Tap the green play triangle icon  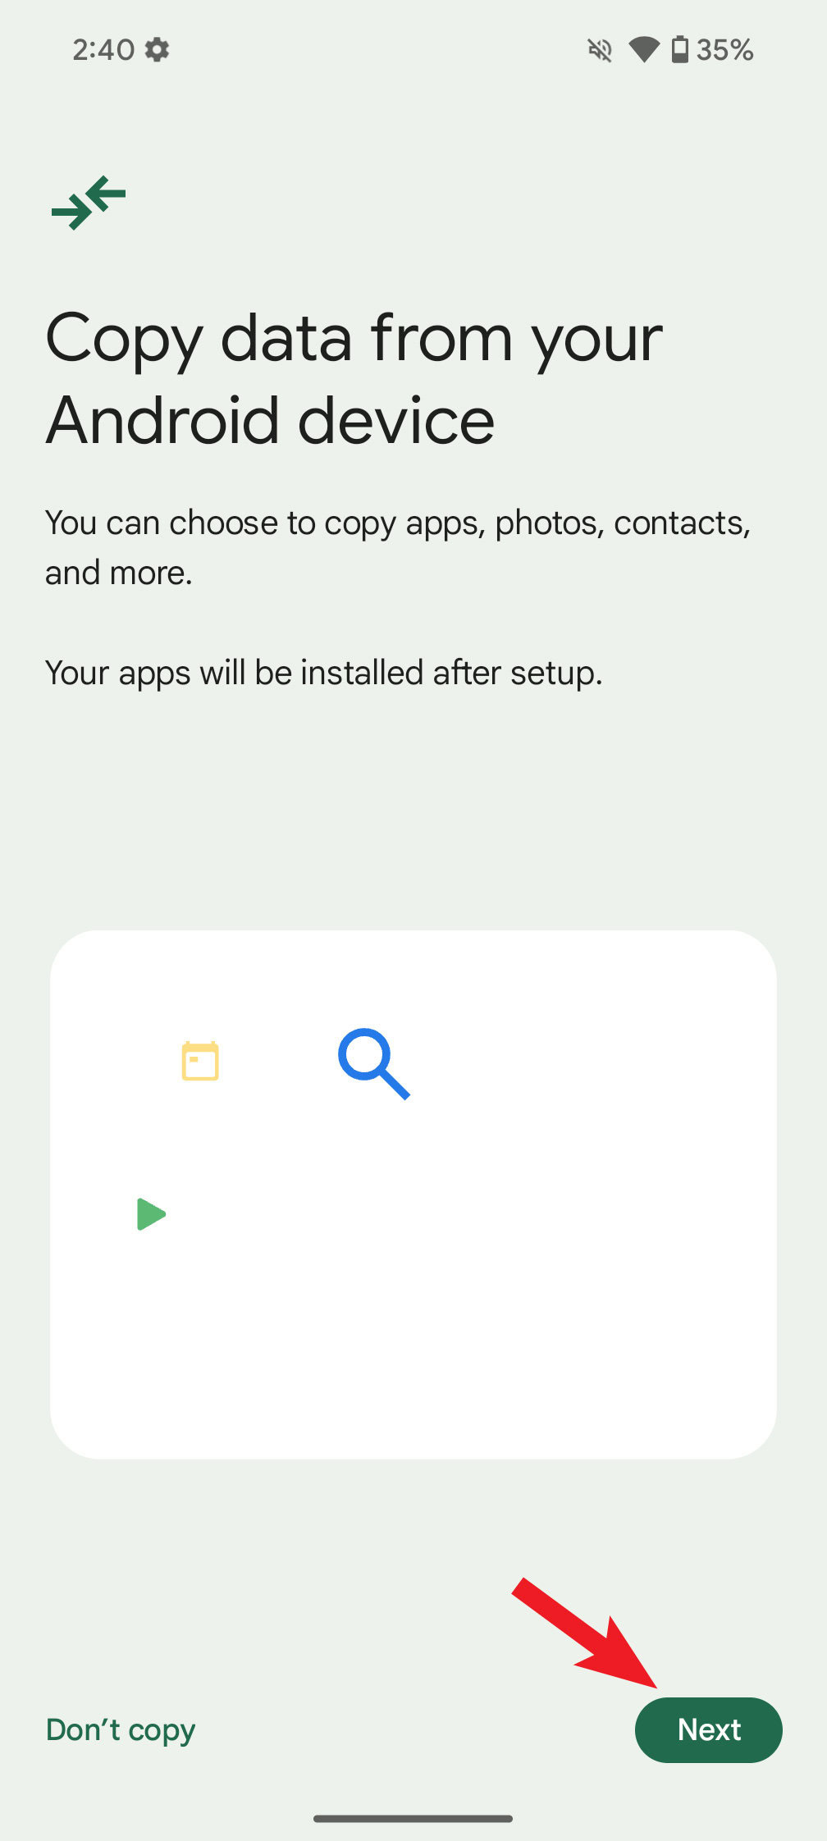tap(151, 1214)
